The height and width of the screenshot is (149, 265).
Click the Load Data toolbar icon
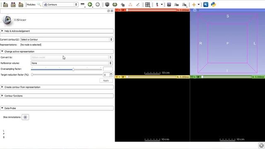coord(5,5)
